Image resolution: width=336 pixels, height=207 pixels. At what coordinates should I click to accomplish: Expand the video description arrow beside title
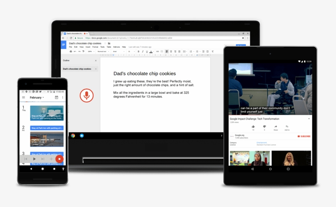coord(309,118)
